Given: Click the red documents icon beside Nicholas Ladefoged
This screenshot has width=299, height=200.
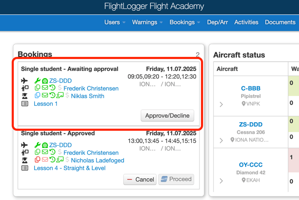Looking at the screenshot, I should coord(37,160).
